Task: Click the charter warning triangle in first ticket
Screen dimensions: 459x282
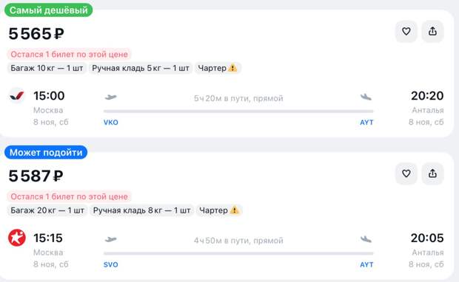Action: tap(232, 68)
